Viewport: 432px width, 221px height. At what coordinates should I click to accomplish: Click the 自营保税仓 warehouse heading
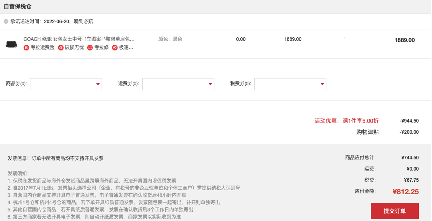coord(18,6)
